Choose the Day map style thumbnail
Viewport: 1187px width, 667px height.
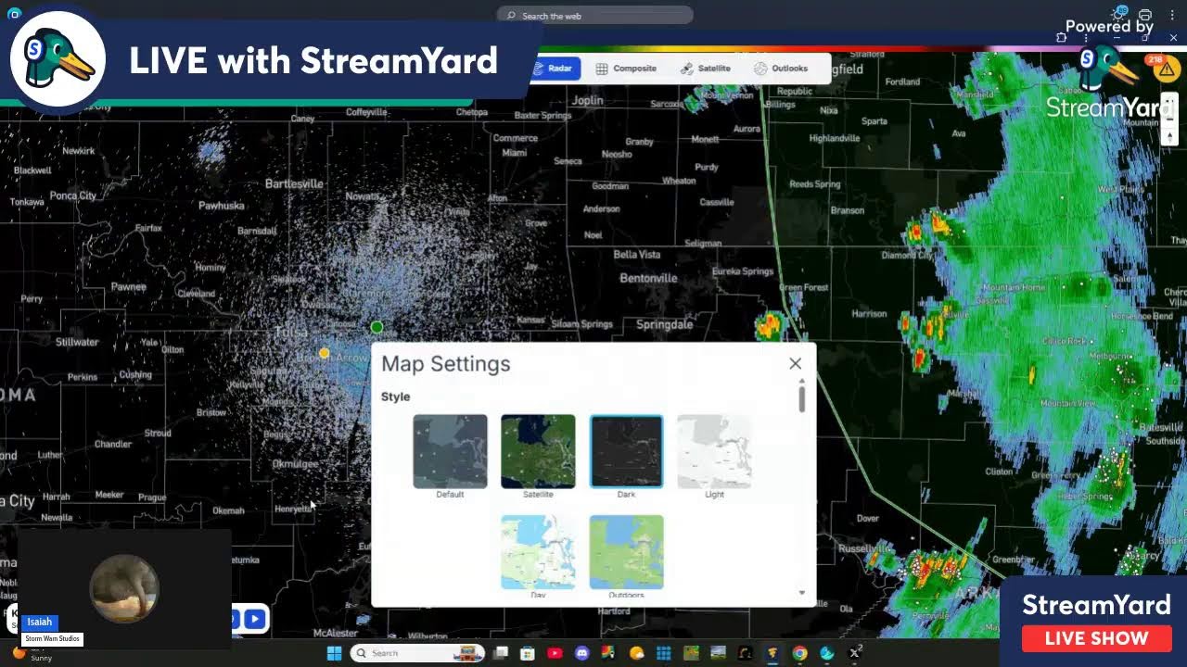click(538, 552)
